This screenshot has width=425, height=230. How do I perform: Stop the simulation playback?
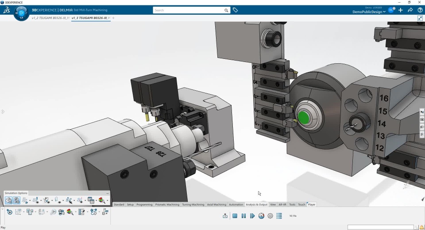tap(235, 216)
